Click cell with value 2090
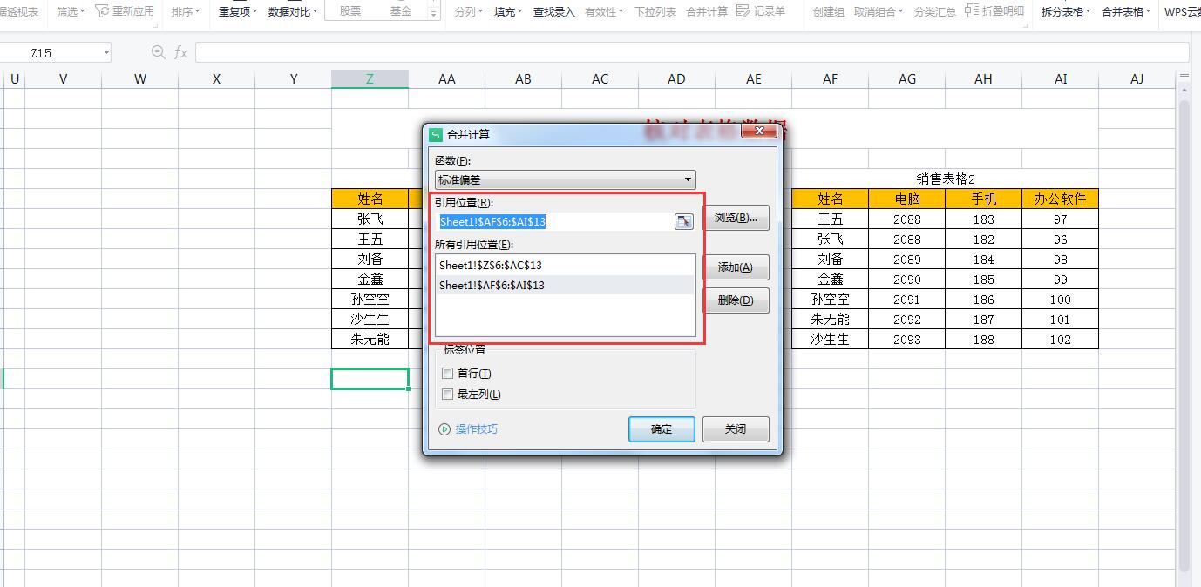Viewport: 1201px width, 587px height. point(906,279)
